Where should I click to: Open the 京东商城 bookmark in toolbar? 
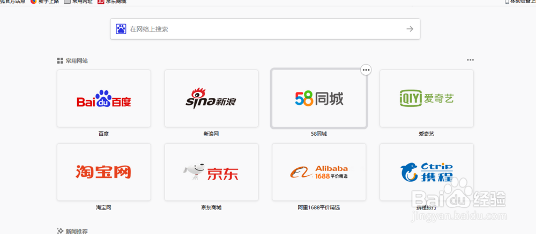point(112,2)
